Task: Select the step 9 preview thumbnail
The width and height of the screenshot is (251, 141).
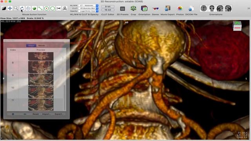Action: (41, 80)
